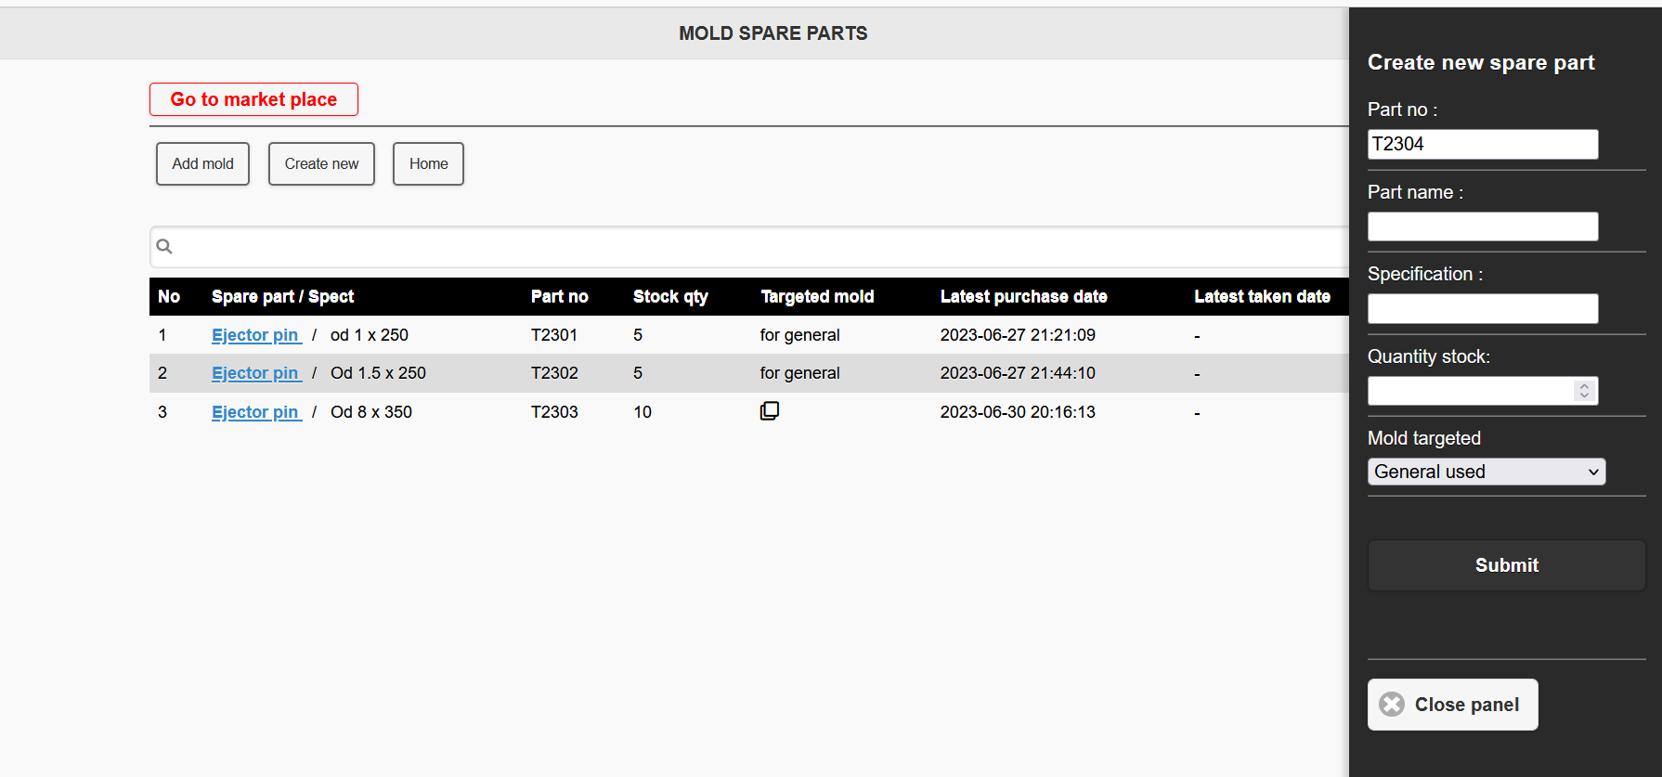Increase quantity stock with up arrow
Screen dimensions: 1662x777
point(1585,385)
